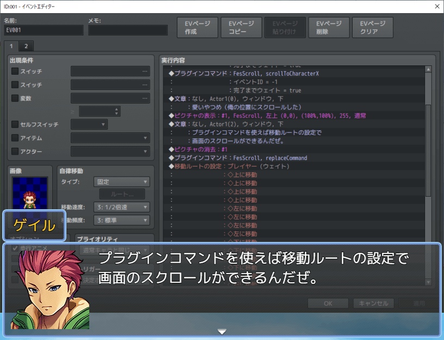The width and height of the screenshot is (444, 340).
Task: Select the 画面のスクロールができるんだぜ line in command list
Action: point(294,141)
